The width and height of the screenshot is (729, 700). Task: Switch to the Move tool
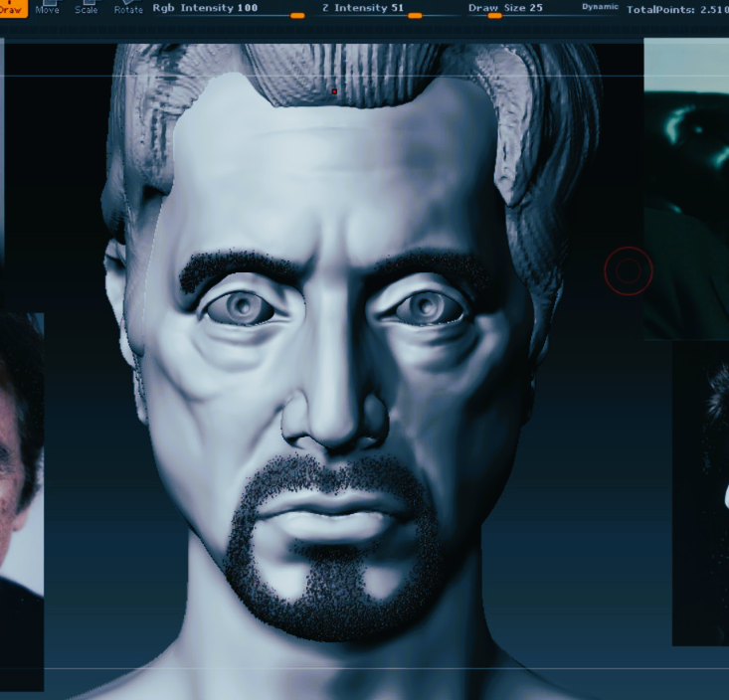tap(47, 8)
